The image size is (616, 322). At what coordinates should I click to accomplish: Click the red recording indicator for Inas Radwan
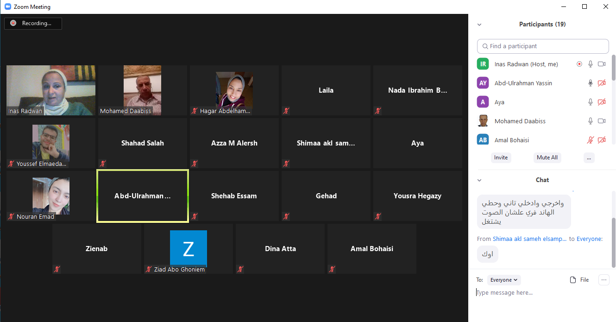click(579, 64)
